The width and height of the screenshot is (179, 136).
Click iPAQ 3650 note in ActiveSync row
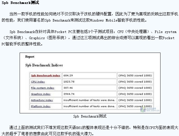click(135, 100)
